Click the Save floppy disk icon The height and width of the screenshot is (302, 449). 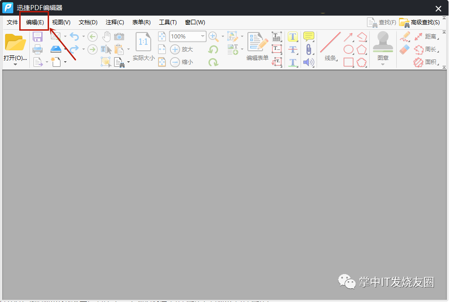[38, 37]
